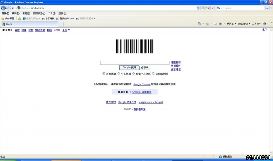The height and width of the screenshot is (161, 273).
Task: Open a new tab with blank tab button
Action: (x=61, y=24)
